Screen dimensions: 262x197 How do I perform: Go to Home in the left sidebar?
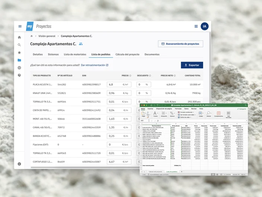pos(19,37)
